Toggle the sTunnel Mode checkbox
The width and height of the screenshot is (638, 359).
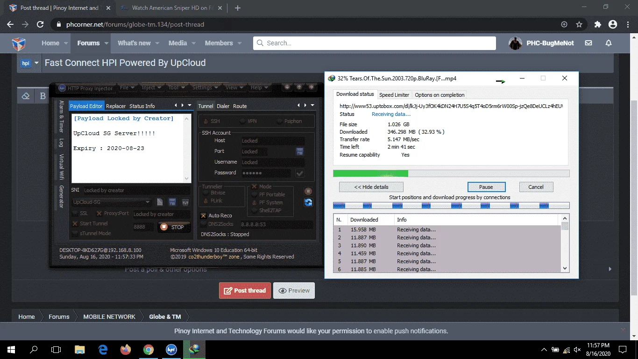pyautogui.click(x=75, y=233)
